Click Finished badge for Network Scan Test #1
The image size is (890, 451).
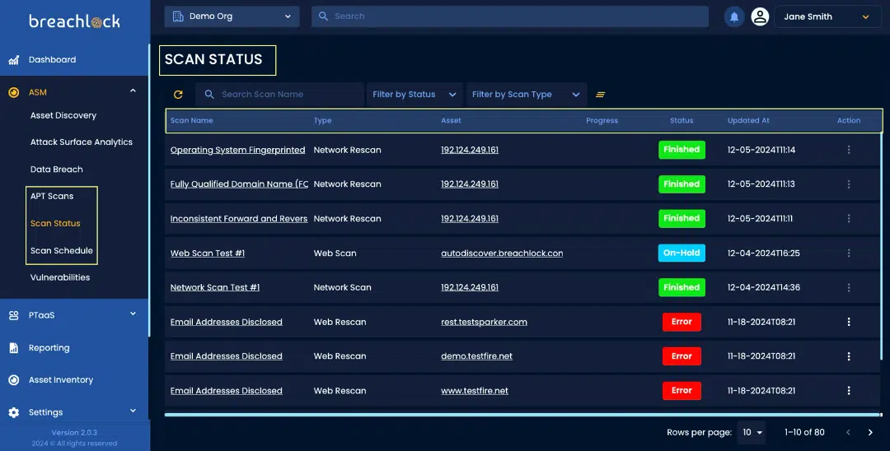point(682,287)
